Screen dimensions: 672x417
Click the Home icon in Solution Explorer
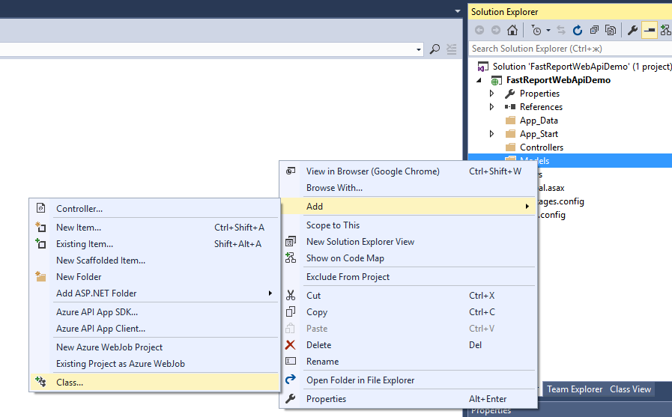click(512, 30)
